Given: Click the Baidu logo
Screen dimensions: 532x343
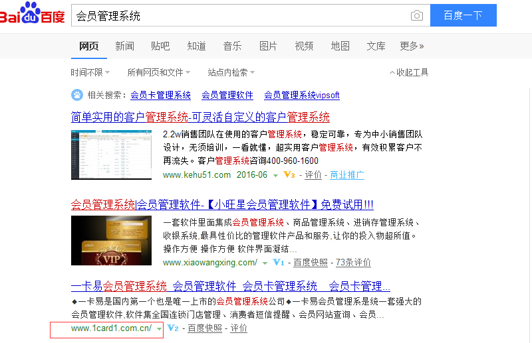Looking at the screenshot, I should (x=31, y=13).
